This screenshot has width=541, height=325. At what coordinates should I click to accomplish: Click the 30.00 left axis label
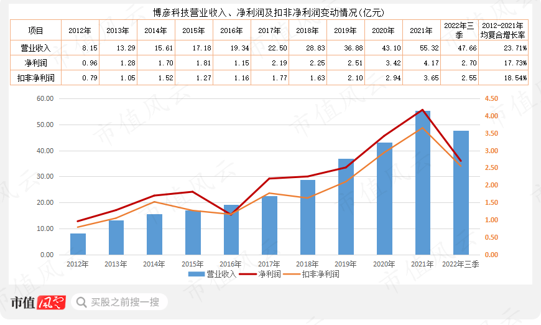pos(45,176)
